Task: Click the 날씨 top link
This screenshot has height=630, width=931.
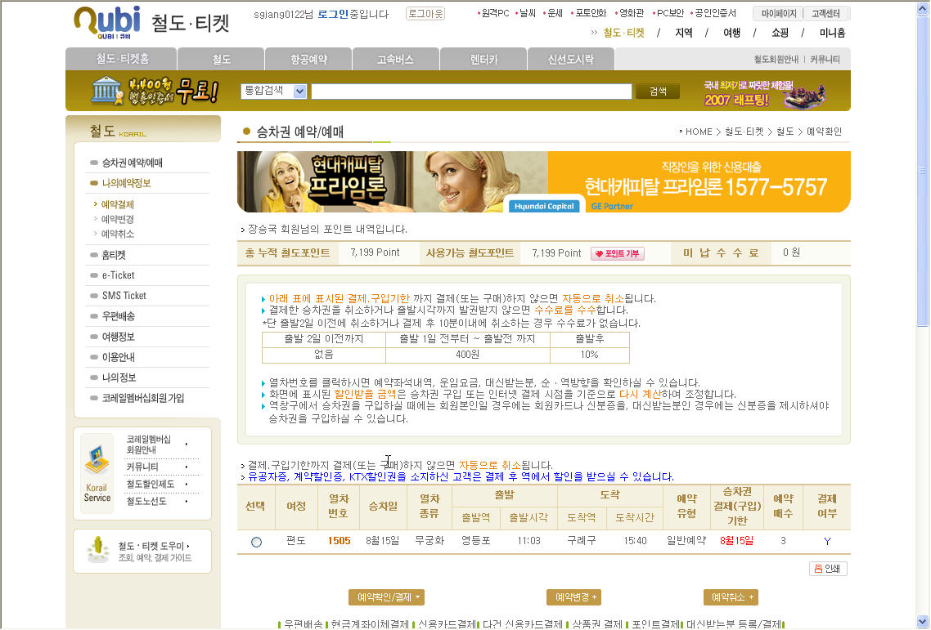Action: (x=526, y=13)
